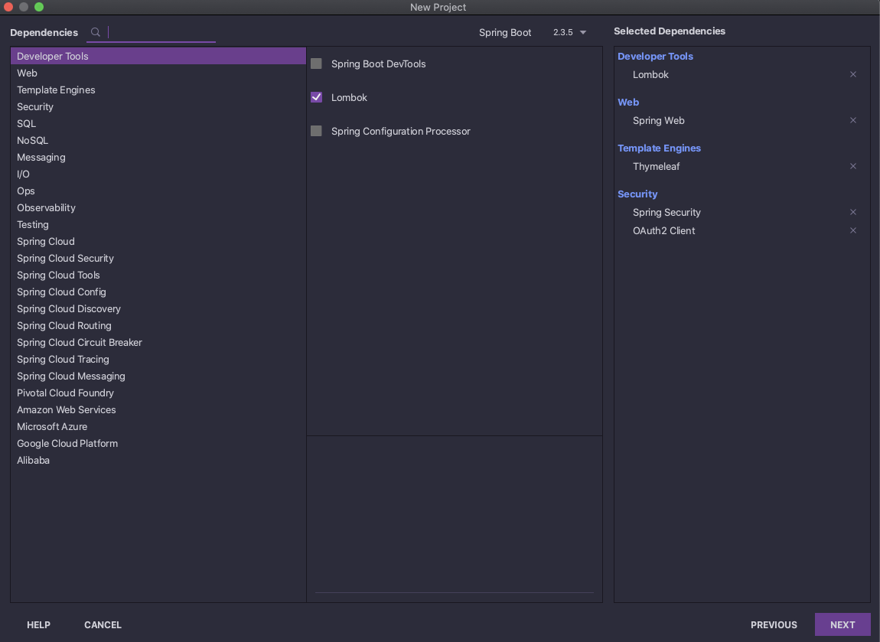The image size is (880, 642).
Task: Click the Template Engines heading in Selected Dependencies
Action: click(x=659, y=148)
